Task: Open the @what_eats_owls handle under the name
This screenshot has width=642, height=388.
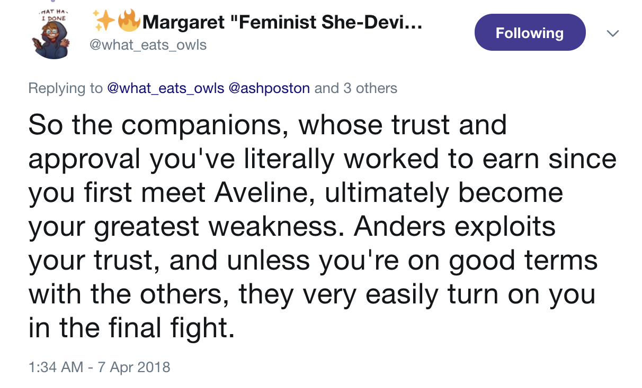Action: pyautogui.click(x=147, y=45)
